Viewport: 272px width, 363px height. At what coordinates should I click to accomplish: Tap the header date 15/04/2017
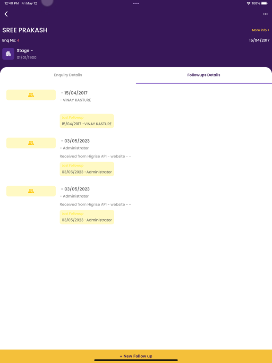[259, 40]
